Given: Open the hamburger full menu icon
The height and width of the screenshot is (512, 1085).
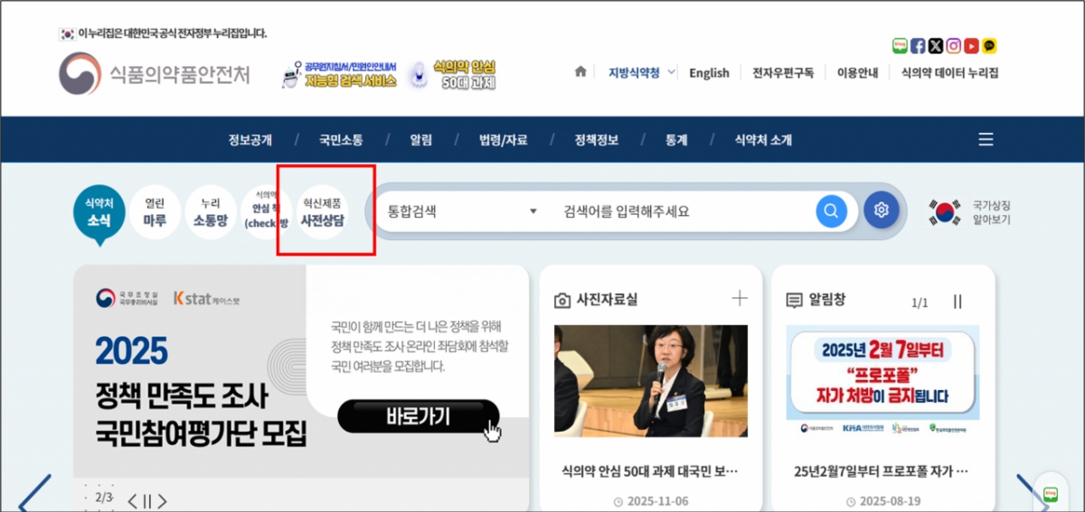Looking at the screenshot, I should point(986,140).
